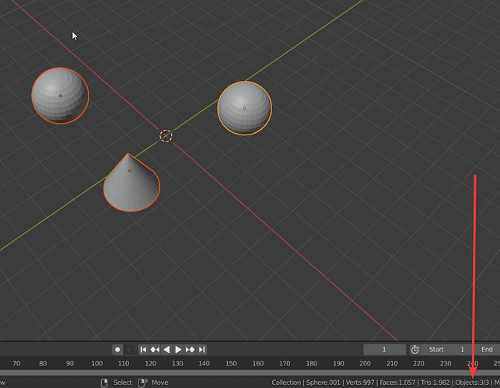This screenshot has width=500, height=388.
Task: Click the Move label in the status bar
Action: (159, 383)
